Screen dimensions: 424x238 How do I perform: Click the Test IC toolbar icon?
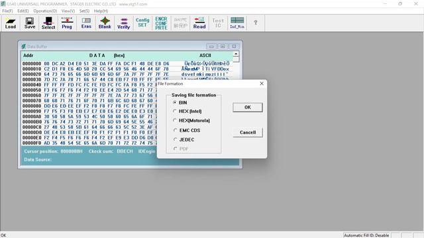click(x=218, y=23)
